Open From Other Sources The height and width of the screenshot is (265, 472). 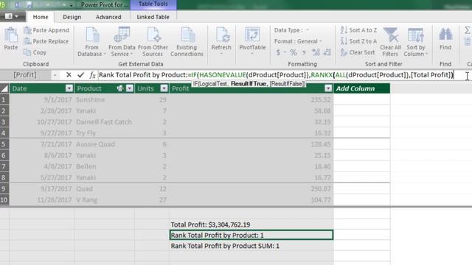(153, 41)
